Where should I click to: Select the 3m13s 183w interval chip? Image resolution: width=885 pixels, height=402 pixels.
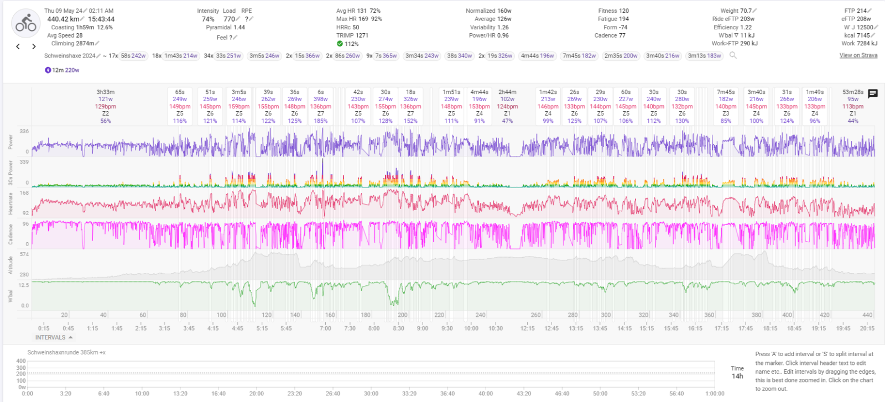[x=705, y=56]
